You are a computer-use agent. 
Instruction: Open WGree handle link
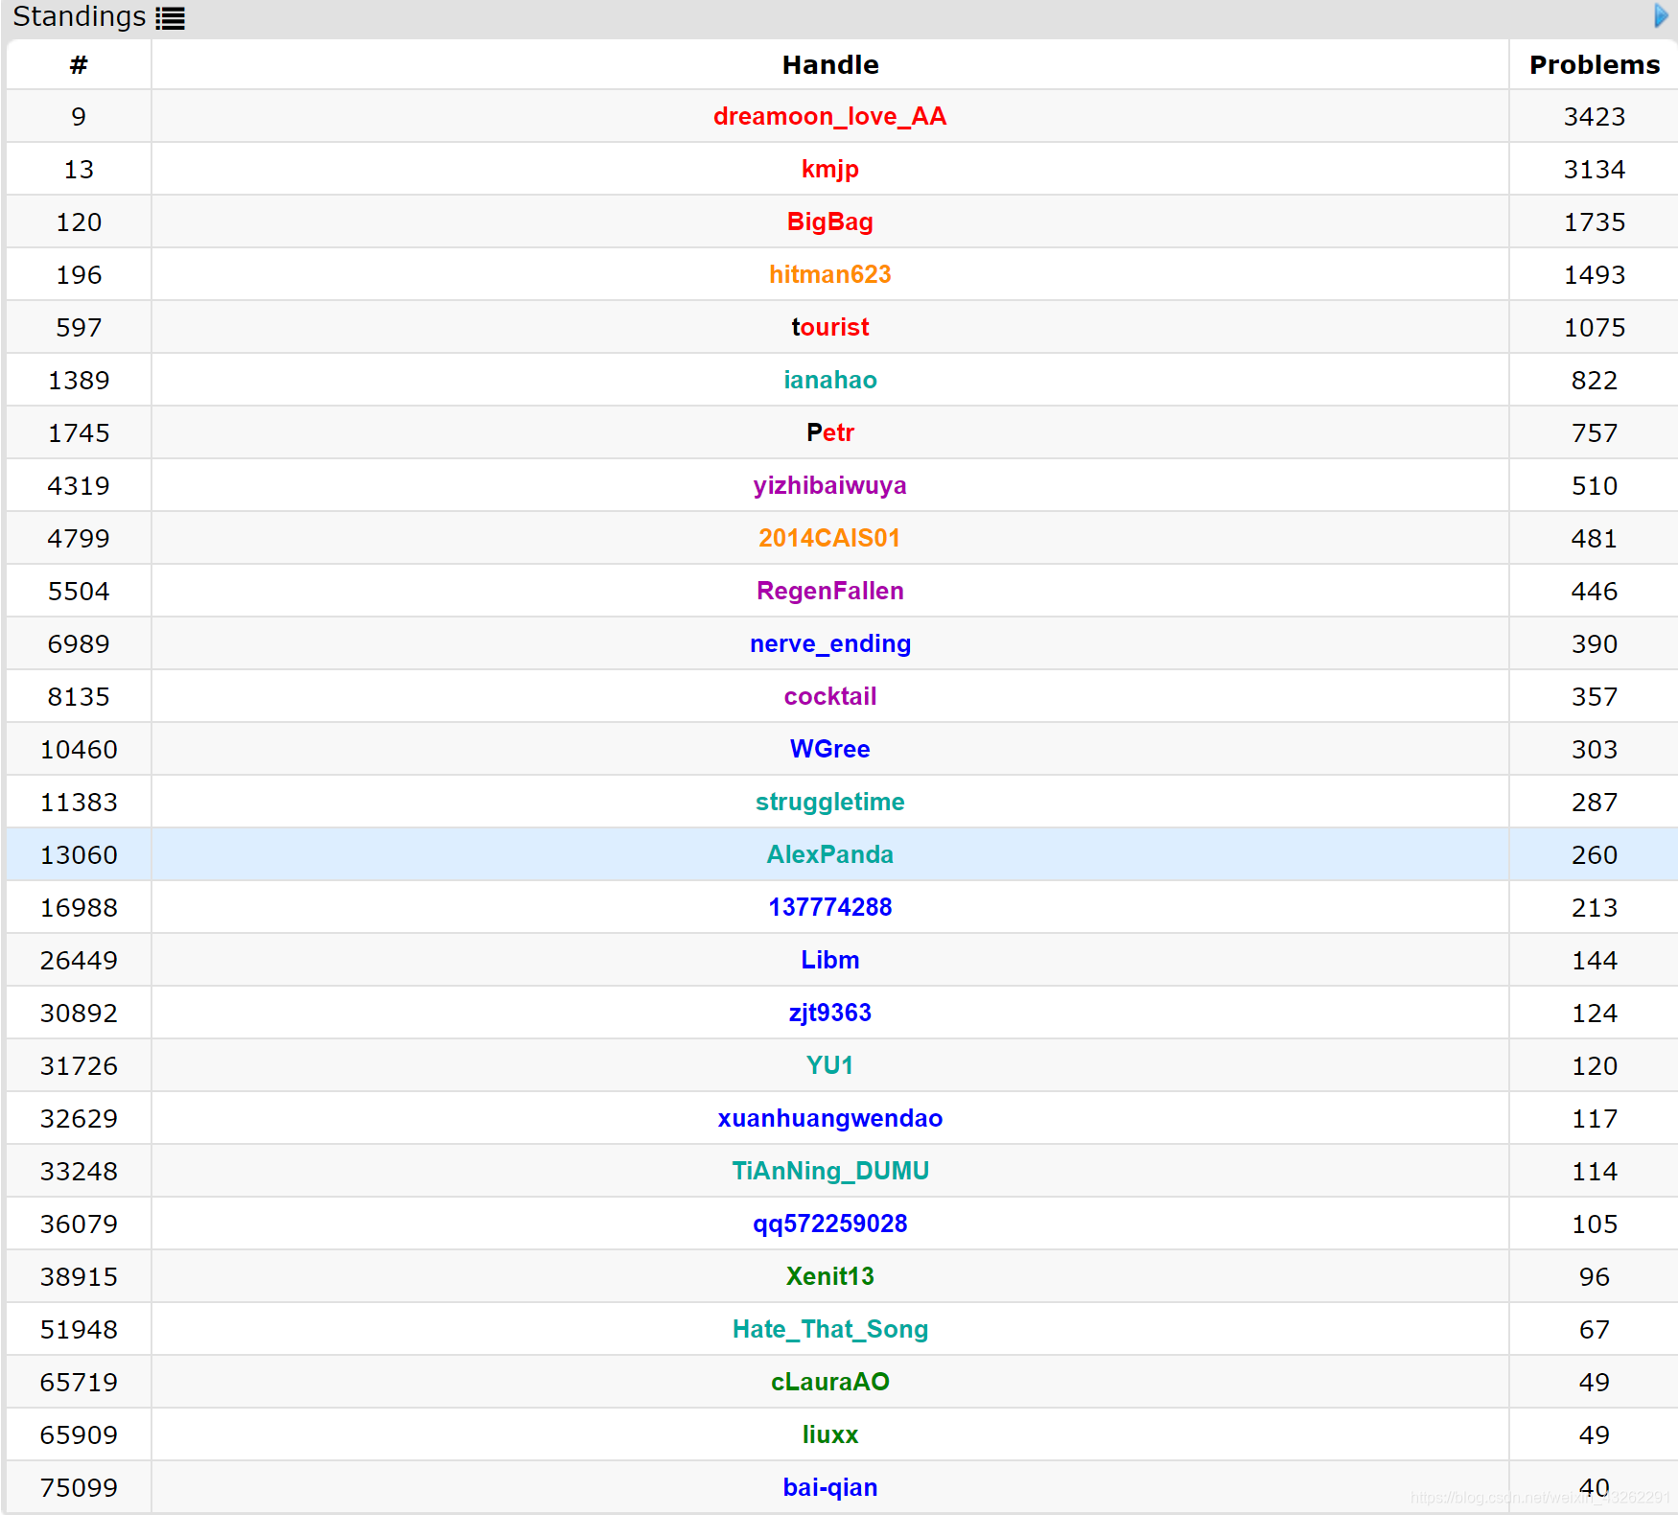(829, 749)
